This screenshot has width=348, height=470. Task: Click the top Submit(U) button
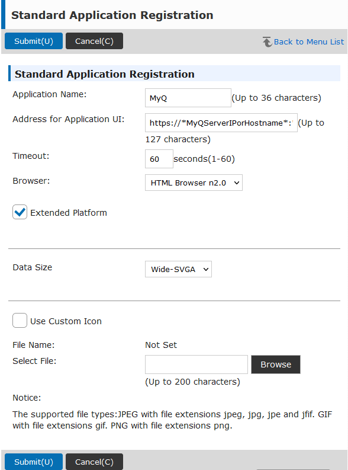pos(34,41)
